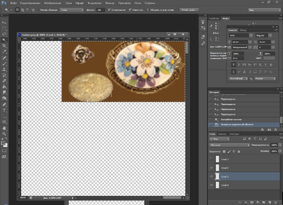Apply Faux Bold in Character panel
Viewport: 283px width, 205px height.
point(234,65)
